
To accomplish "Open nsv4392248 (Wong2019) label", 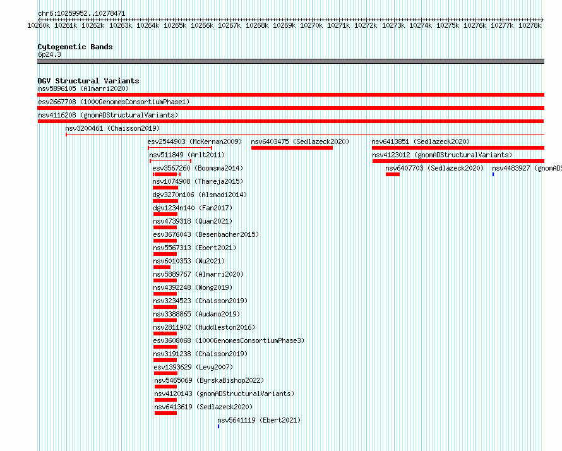I will [x=193, y=287].
